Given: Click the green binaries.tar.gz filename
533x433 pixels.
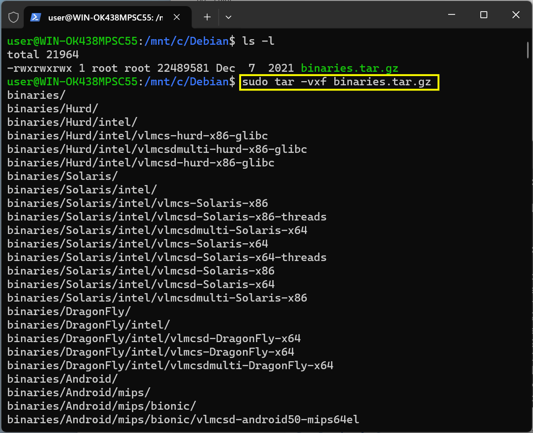Looking at the screenshot, I should [x=349, y=69].
